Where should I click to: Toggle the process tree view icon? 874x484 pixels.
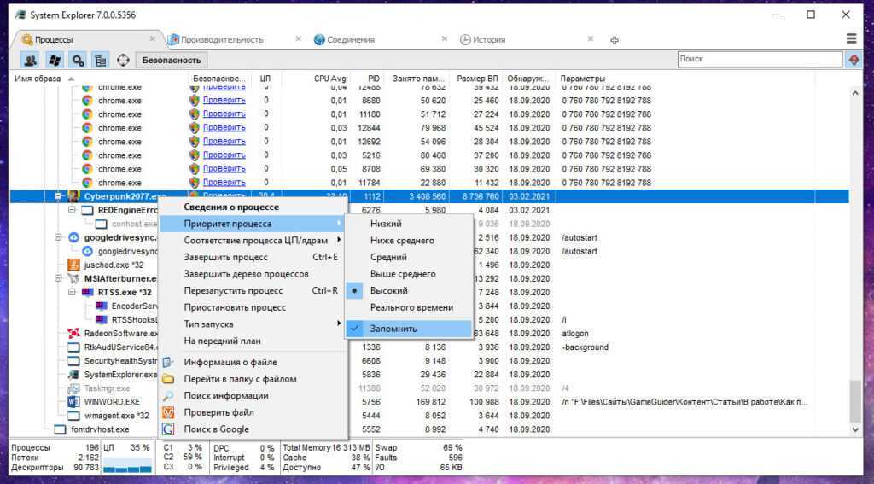(x=100, y=60)
